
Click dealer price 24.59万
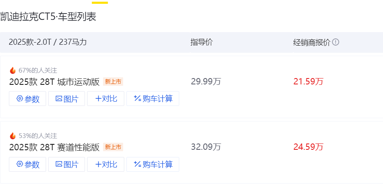[308, 147]
